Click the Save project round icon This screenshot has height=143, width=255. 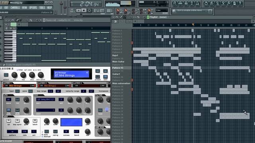[x=212, y=3]
